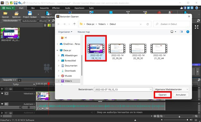Click the blue help icon in the dialog
201x122 pixels.
188,32
